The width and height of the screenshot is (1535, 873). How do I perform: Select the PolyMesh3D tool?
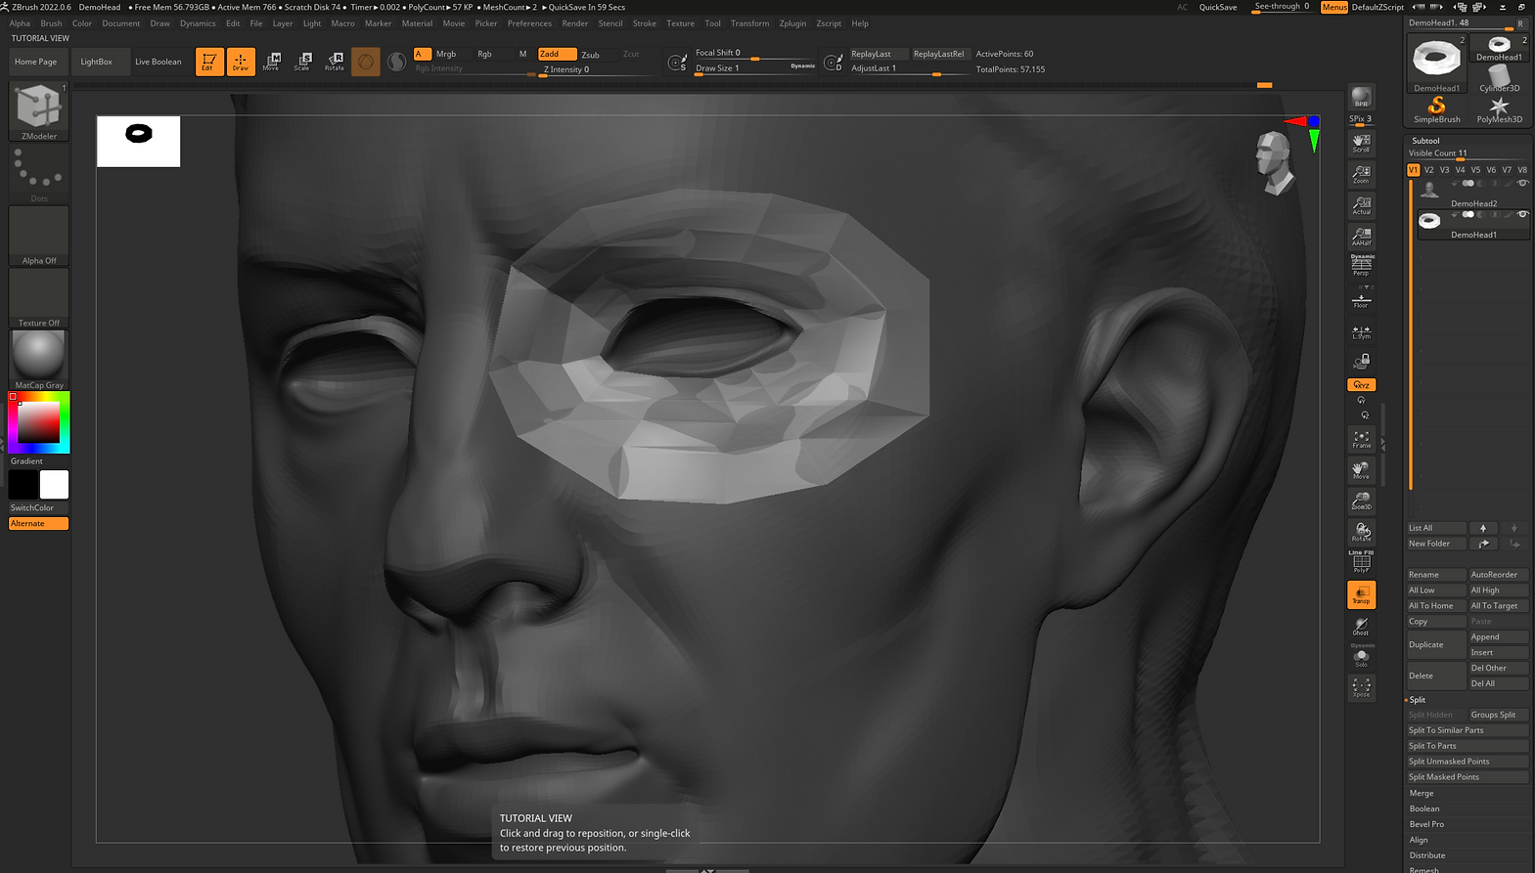tap(1499, 109)
